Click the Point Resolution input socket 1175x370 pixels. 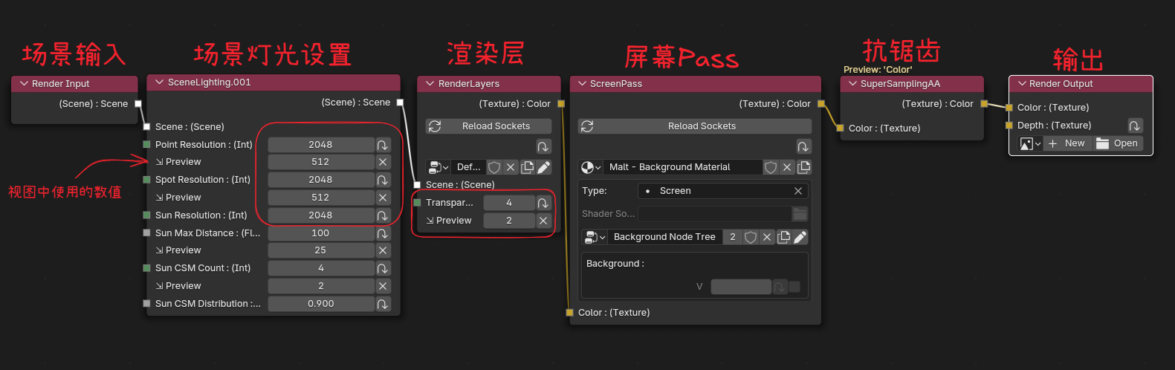pyautogui.click(x=147, y=145)
